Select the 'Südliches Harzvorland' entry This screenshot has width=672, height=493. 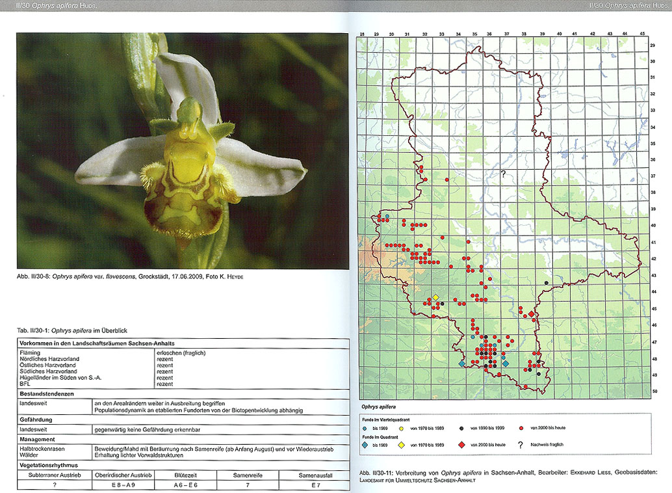48,371
